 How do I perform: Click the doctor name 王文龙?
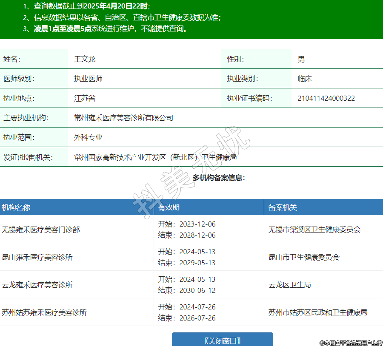[85, 59]
